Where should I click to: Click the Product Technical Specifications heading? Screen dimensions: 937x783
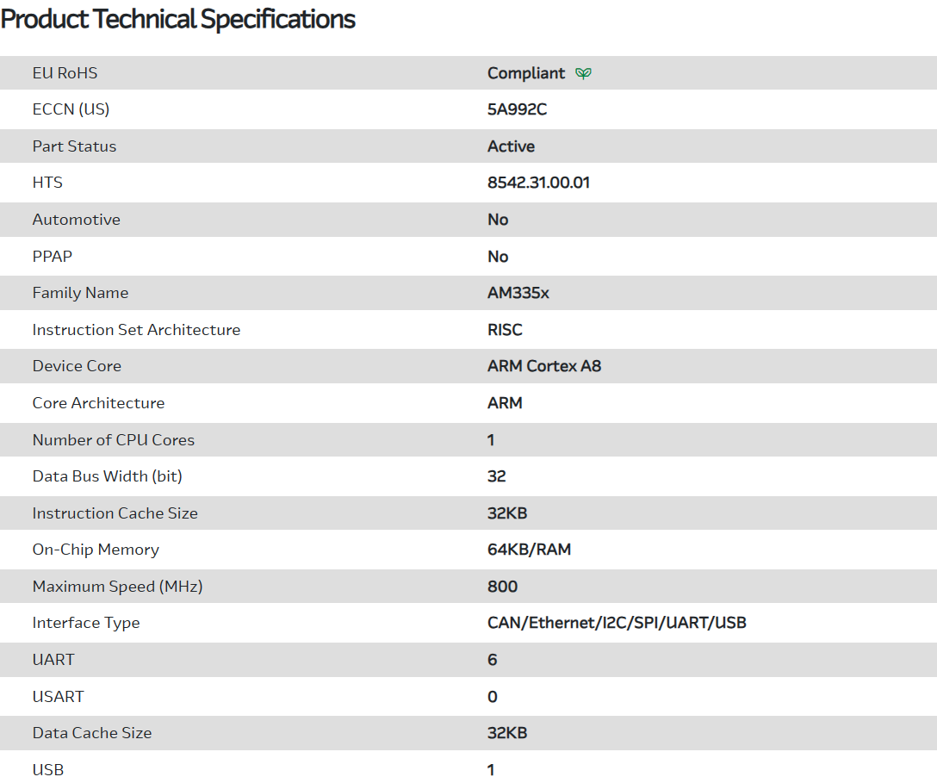178,19
